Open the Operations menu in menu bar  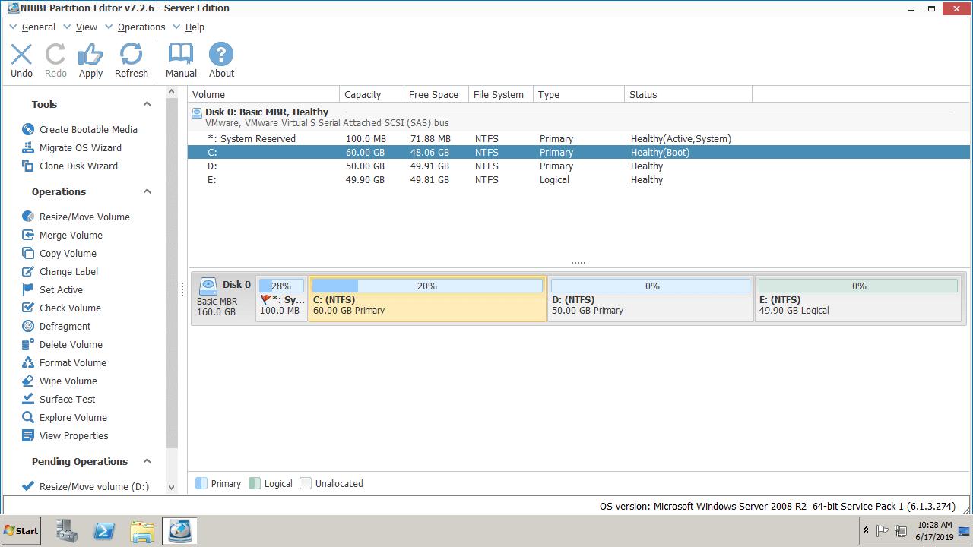click(141, 27)
